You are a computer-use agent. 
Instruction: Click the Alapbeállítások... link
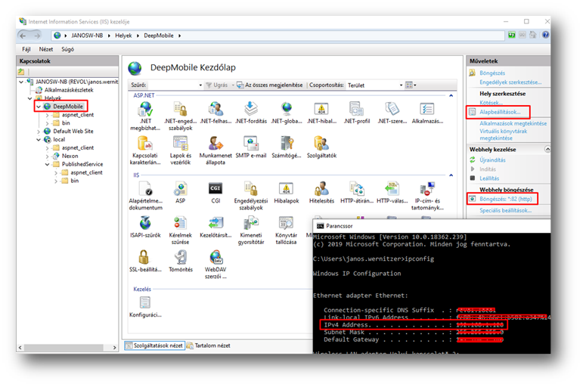[x=500, y=111]
